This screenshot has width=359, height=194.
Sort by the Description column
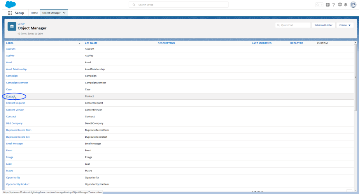[x=166, y=43]
